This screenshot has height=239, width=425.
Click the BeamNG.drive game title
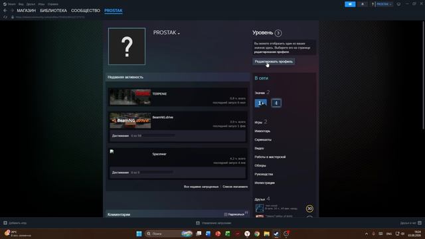[163, 118]
